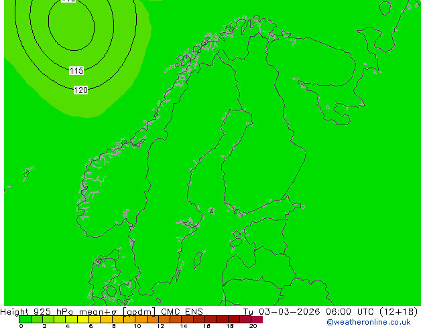Click the legend tick label 18
Screen dimensions: 425x328
[x=230, y=326]
